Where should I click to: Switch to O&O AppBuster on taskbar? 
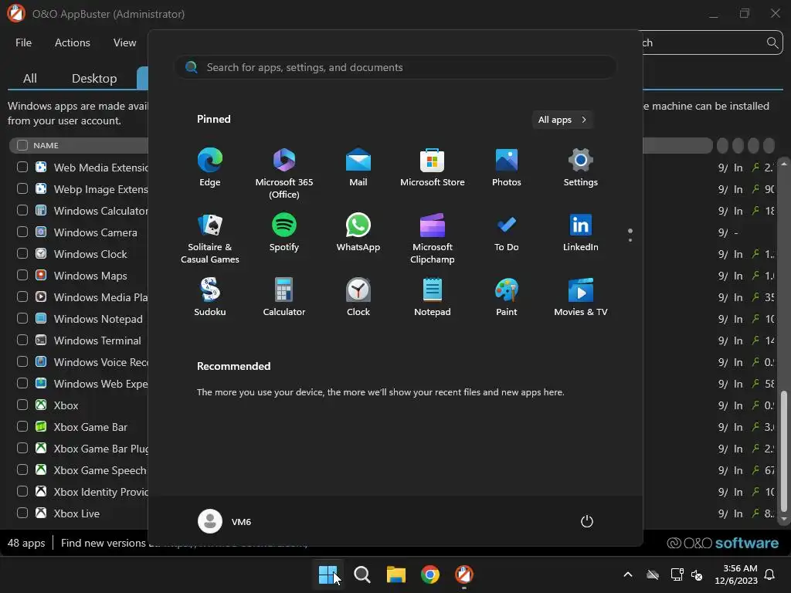pyautogui.click(x=464, y=574)
